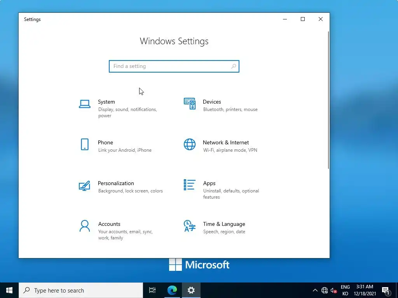The image size is (398, 298).
Task: Select the Apps title text
Action: tap(209, 184)
